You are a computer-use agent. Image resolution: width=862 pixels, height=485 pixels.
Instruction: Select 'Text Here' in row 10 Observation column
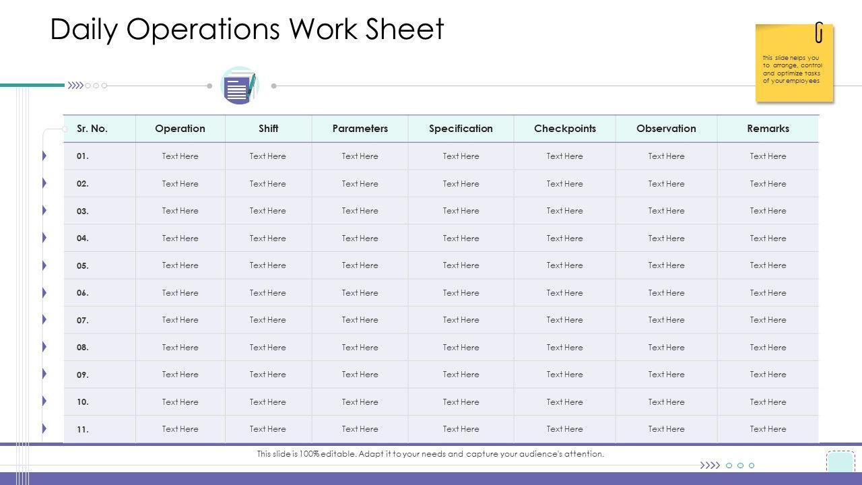click(666, 402)
